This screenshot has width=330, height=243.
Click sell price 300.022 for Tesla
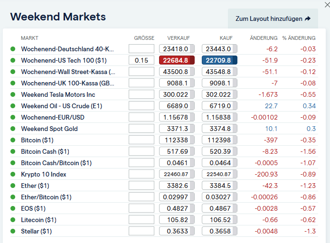[x=177, y=94]
